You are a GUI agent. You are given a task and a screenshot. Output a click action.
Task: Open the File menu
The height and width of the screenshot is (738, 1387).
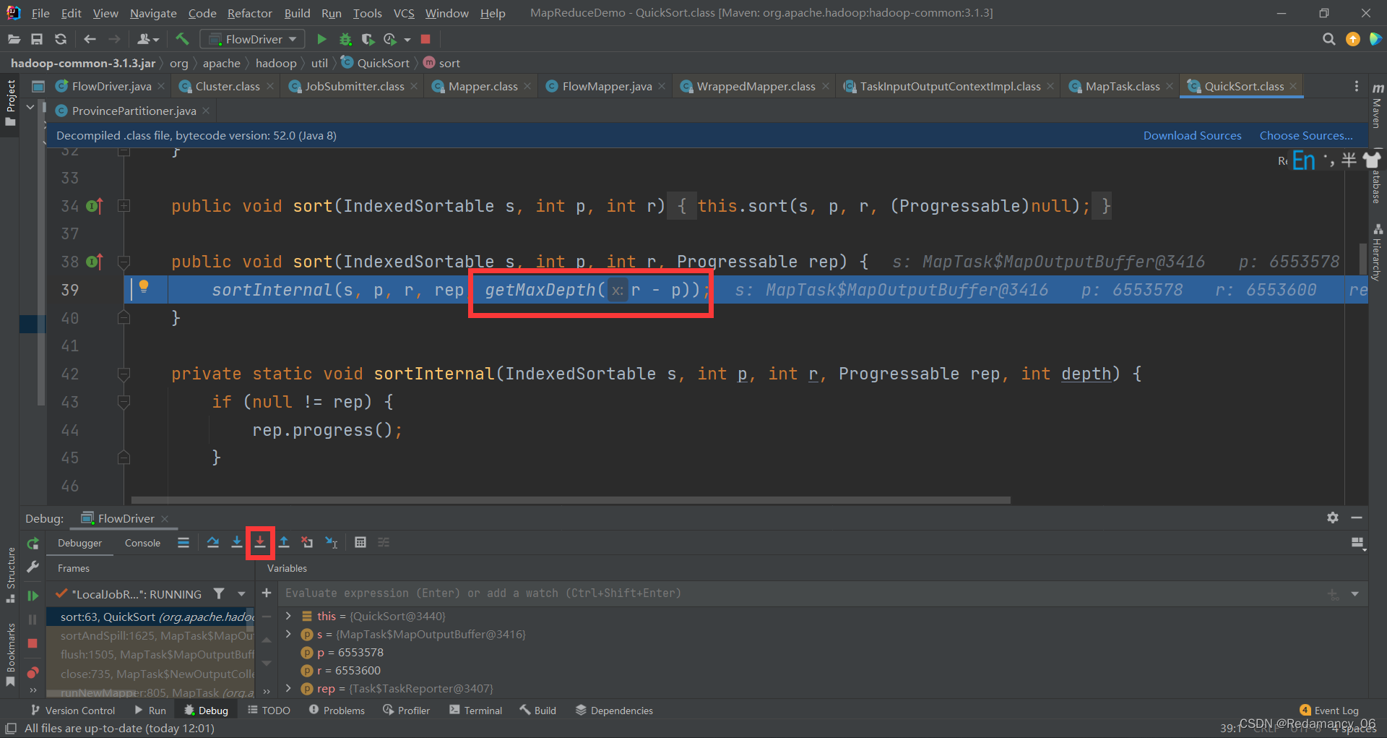[40, 13]
